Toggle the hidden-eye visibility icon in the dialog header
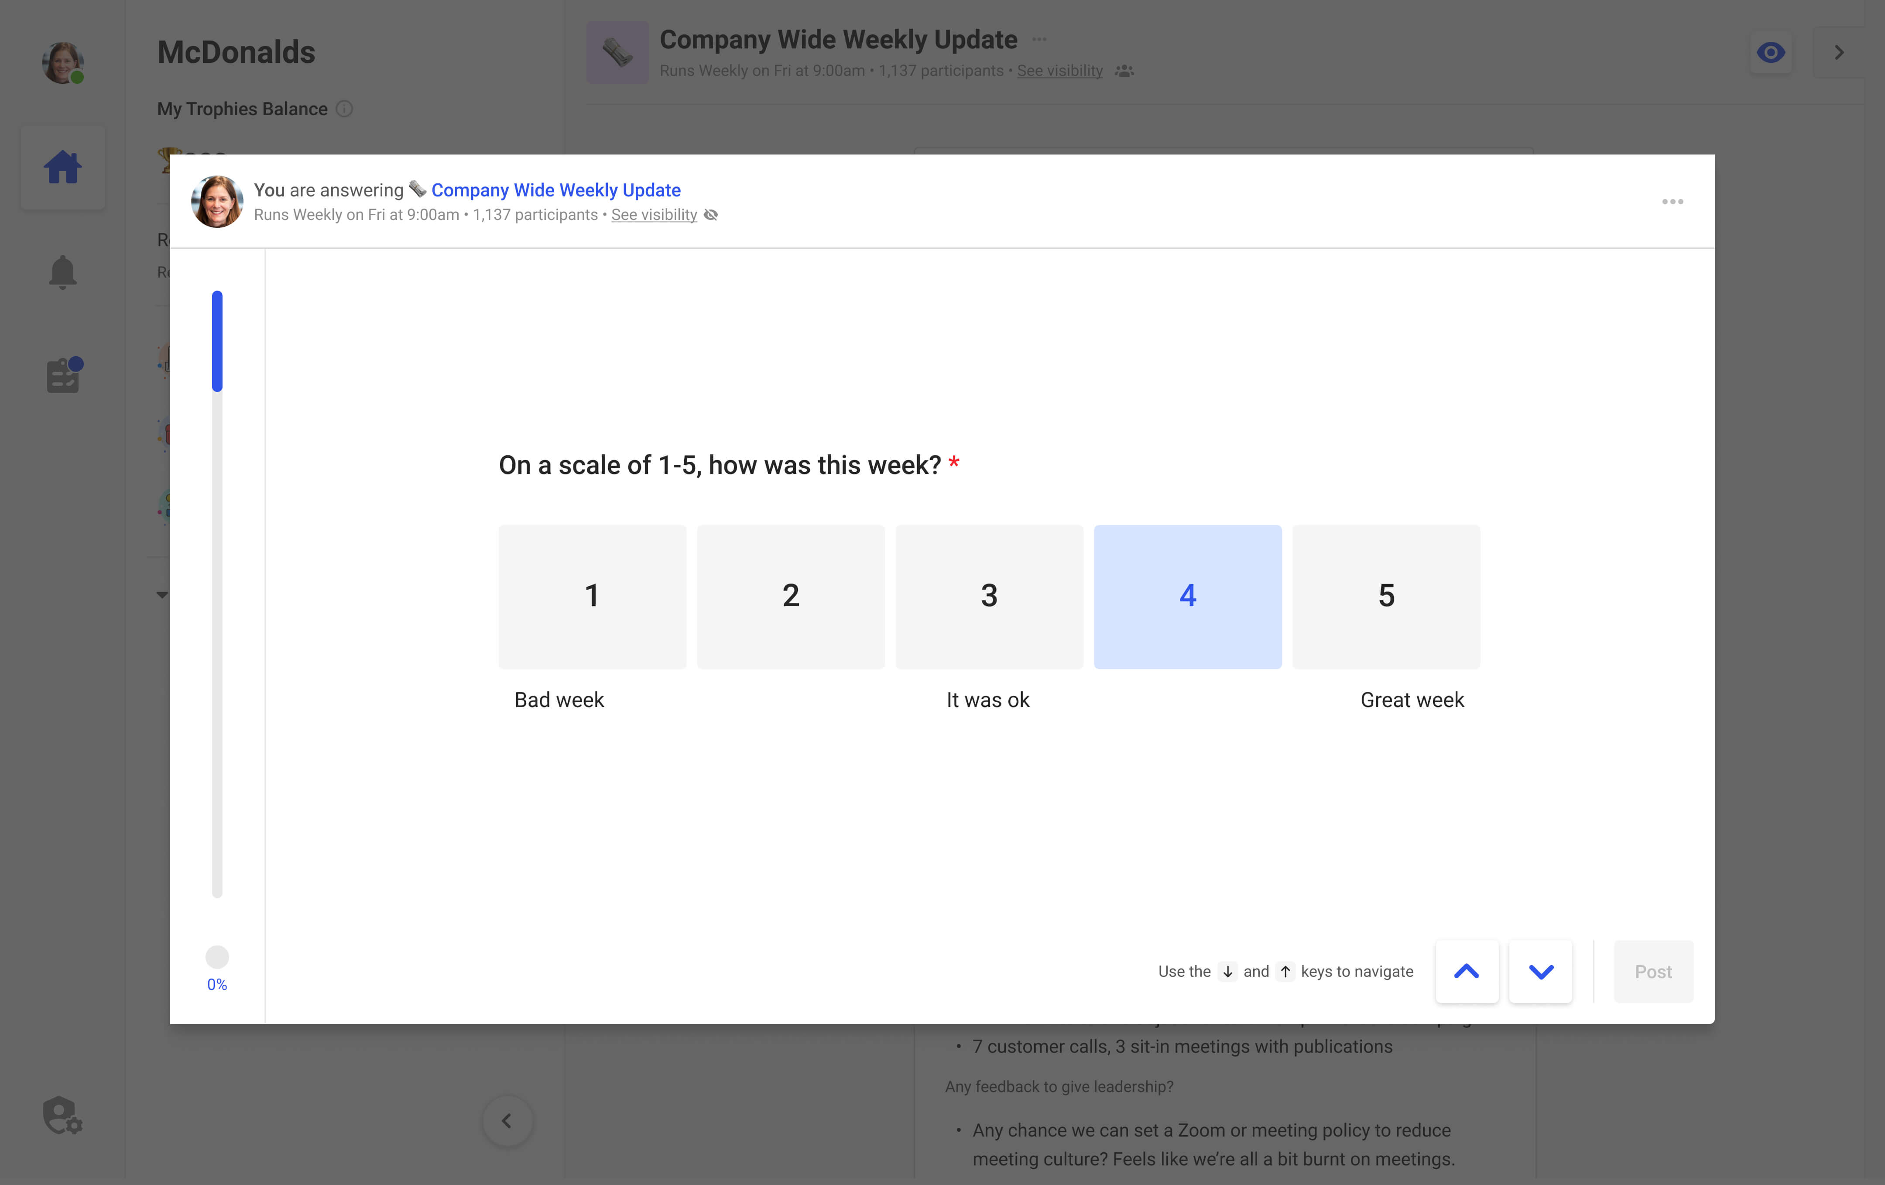The image size is (1885, 1185). pos(711,215)
